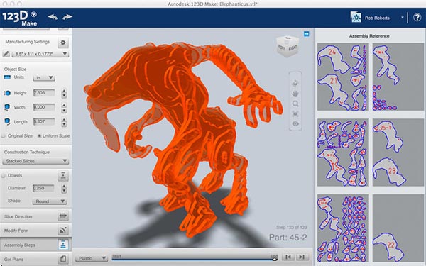This screenshot has width=426, height=266.
Task: Focus the Length value field
Action: click(x=44, y=121)
